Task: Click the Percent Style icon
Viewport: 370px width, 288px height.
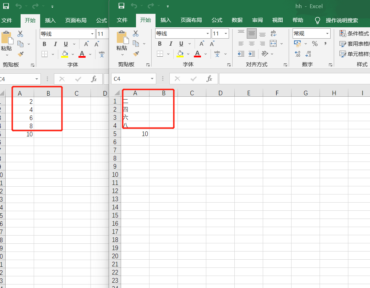Action: pos(315,43)
